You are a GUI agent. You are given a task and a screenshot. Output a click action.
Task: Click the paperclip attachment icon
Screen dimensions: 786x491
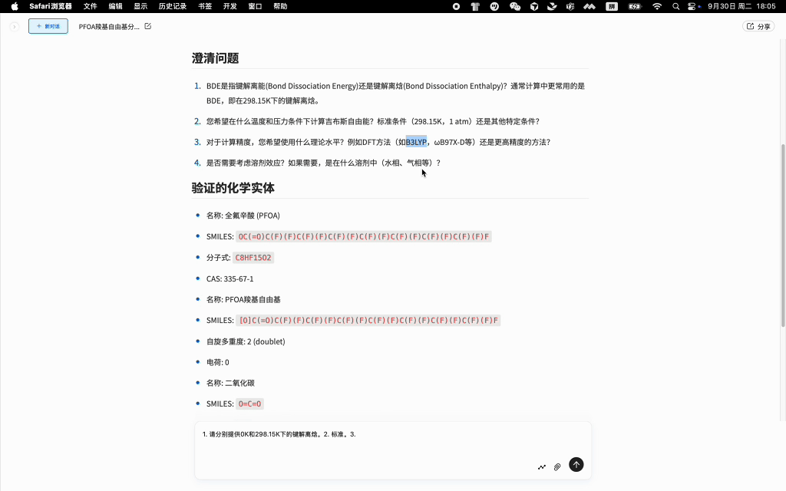pyautogui.click(x=557, y=466)
